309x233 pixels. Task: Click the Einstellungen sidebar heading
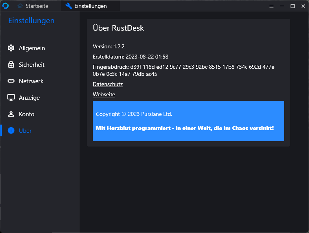(31, 21)
